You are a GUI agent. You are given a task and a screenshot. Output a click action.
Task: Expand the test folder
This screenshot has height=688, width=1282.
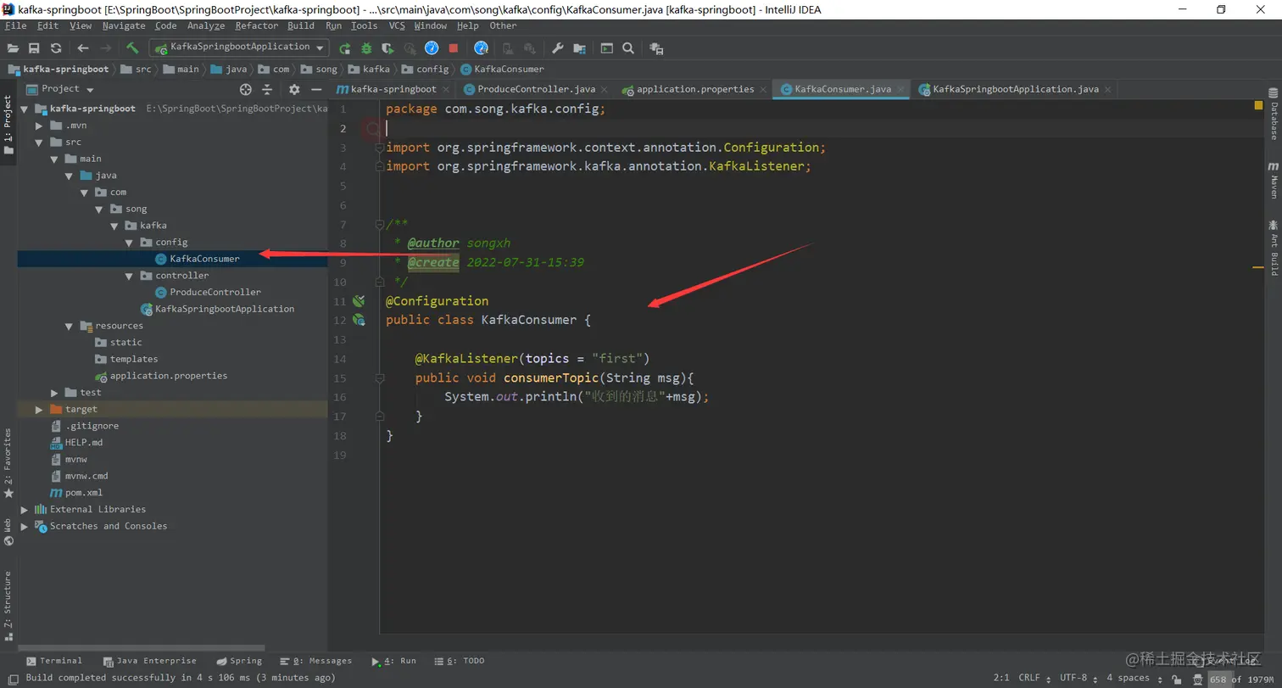pos(54,393)
